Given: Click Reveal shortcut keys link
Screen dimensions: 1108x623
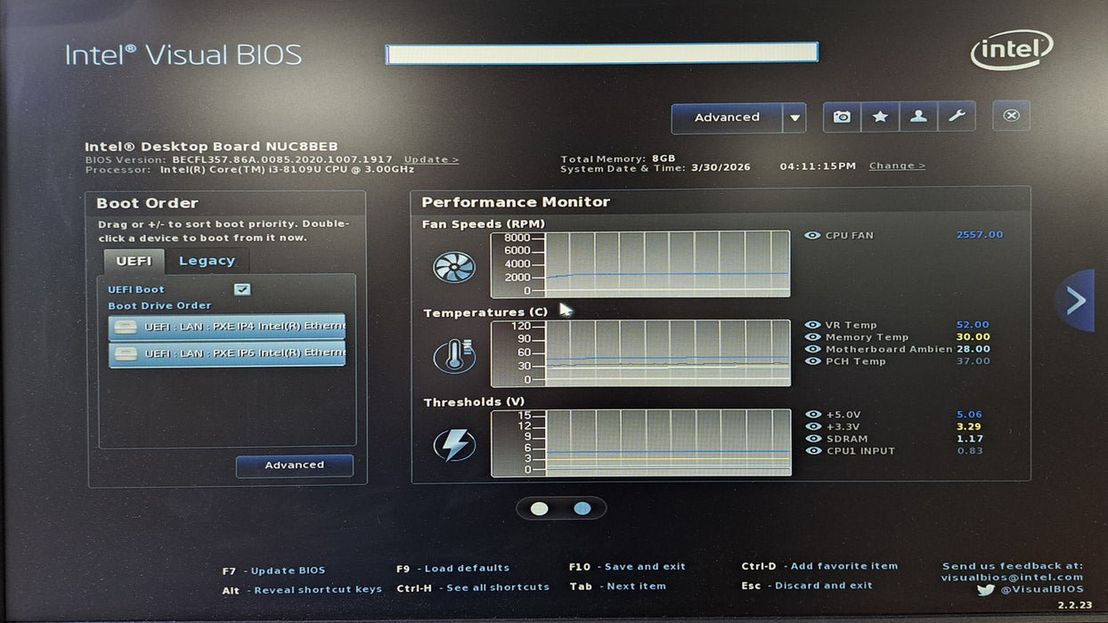Looking at the screenshot, I should pos(318,589).
